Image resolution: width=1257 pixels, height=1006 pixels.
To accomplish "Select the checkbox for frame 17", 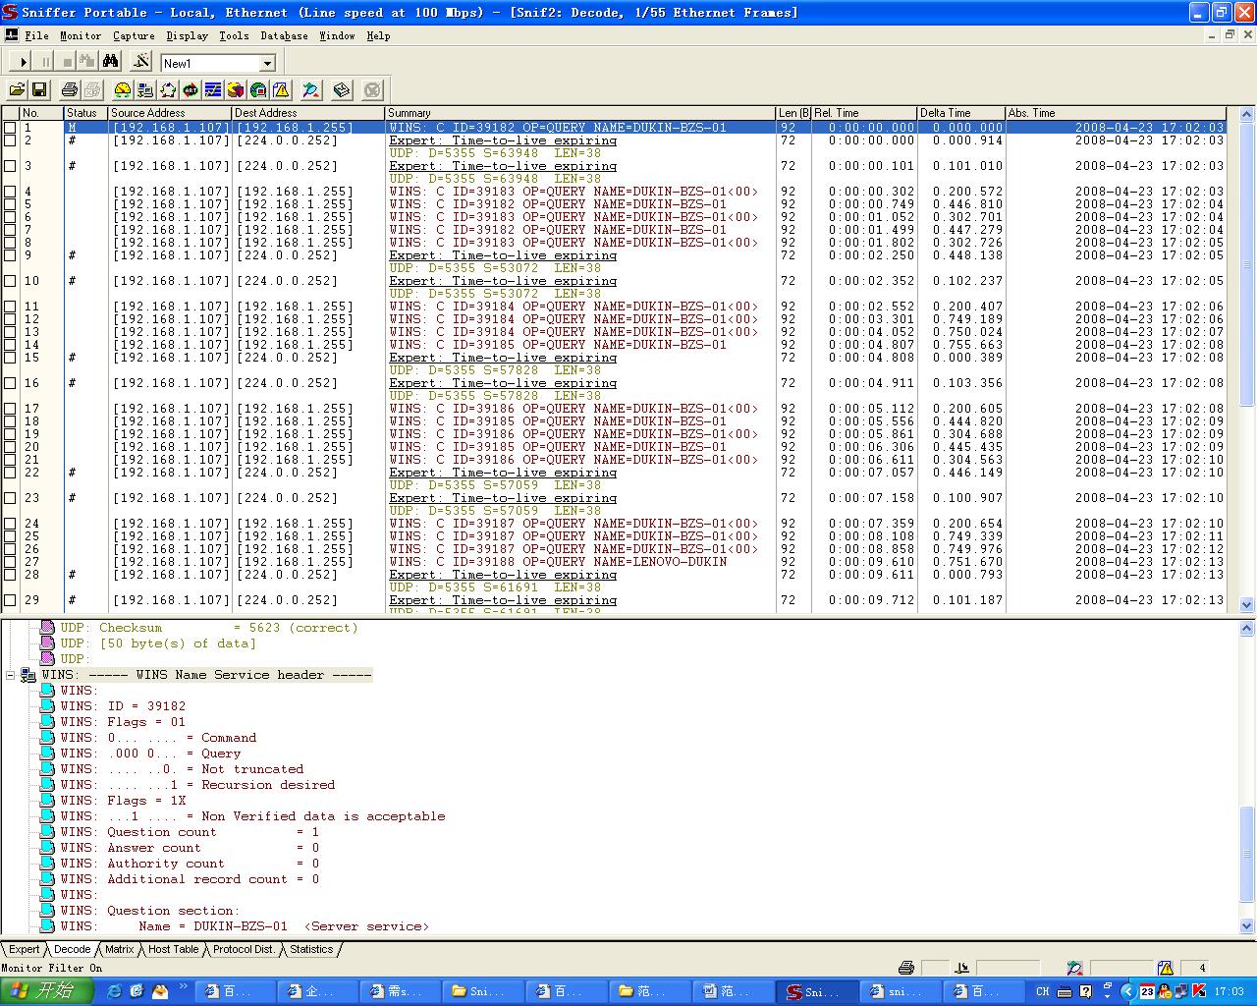I will pyautogui.click(x=10, y=409).
